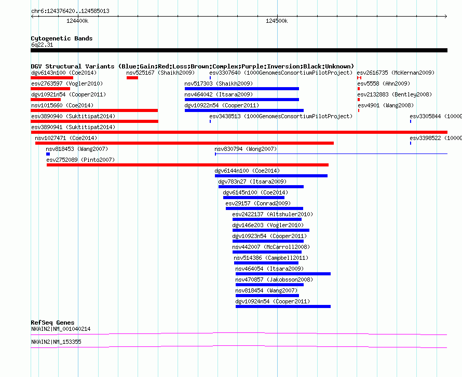Click nsv1027471 (Coe2014) variant label
462x377 pixels.
[x=66, y=138]
